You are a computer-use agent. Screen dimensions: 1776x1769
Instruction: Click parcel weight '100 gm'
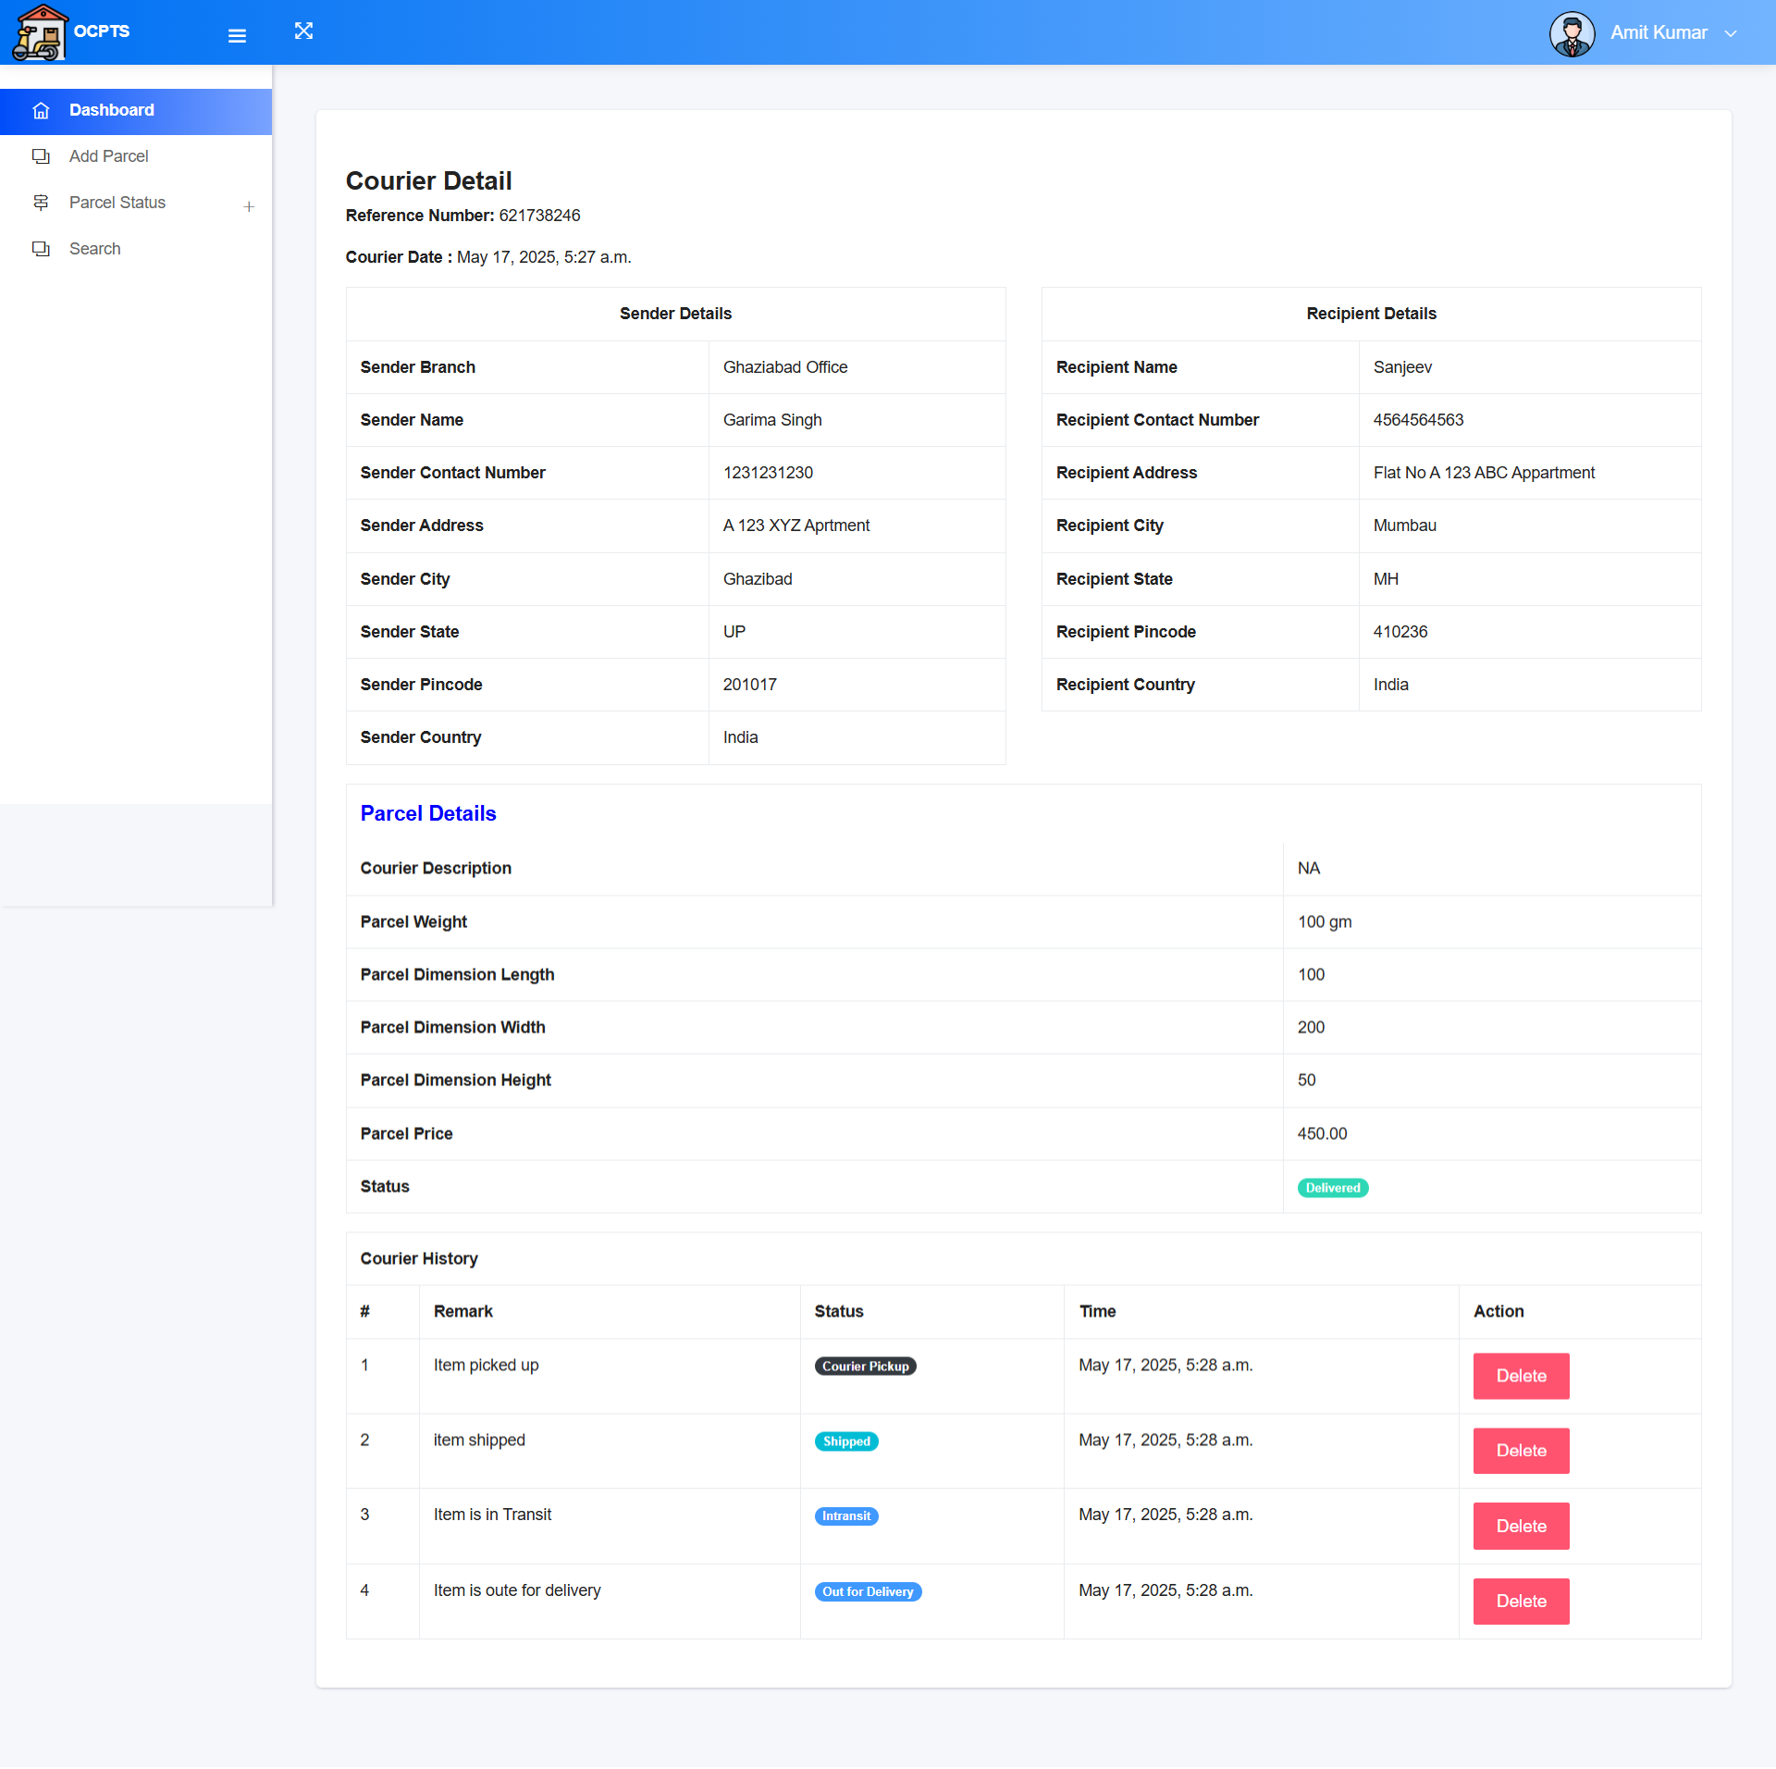pyautogui.click(x=1325, y=922)
